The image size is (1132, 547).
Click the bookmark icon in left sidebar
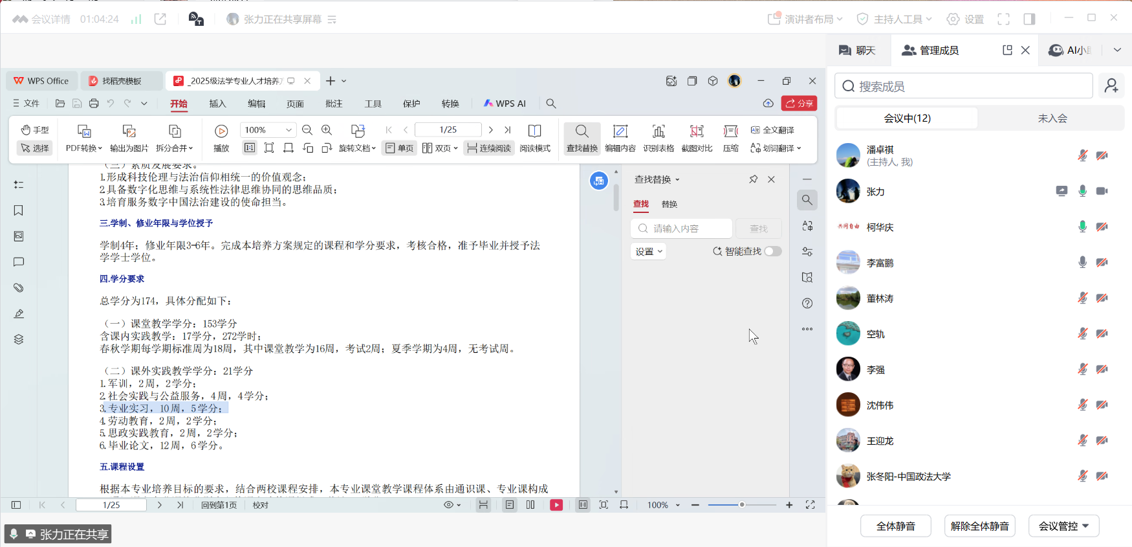pyautogui.click(x=19, y=210)
